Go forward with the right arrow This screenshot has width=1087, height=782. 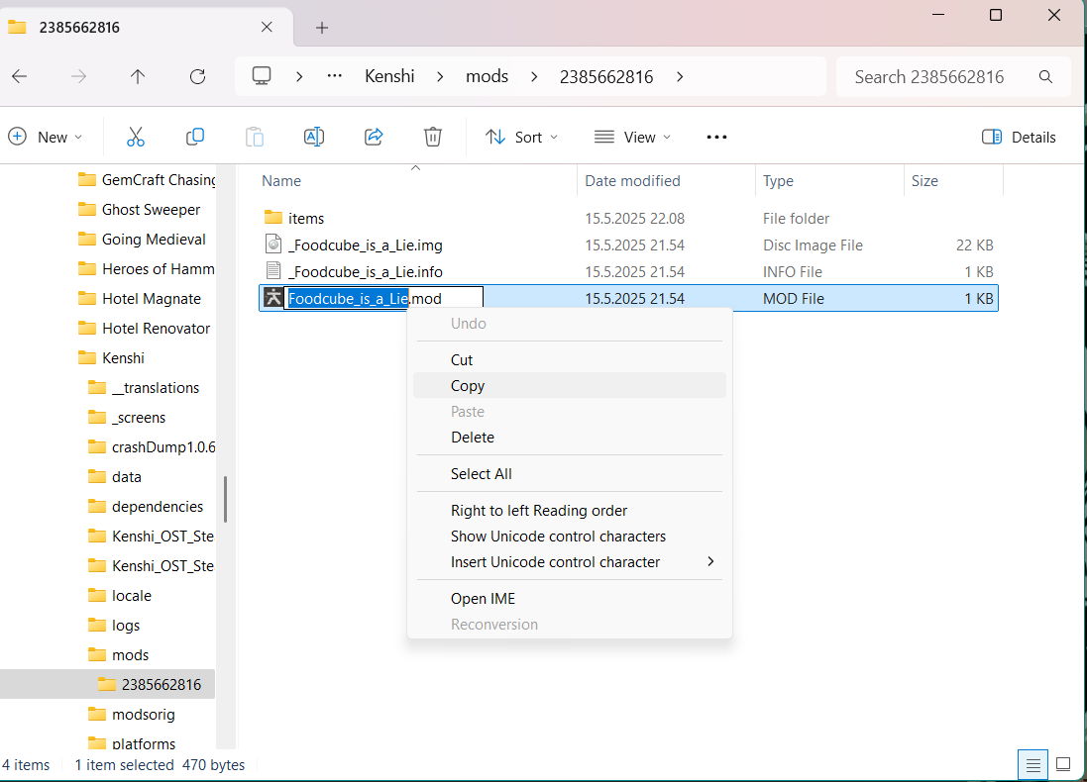78,76
